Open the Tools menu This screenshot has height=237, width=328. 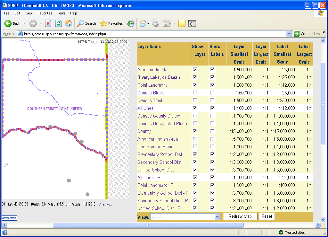click(61, 13)
